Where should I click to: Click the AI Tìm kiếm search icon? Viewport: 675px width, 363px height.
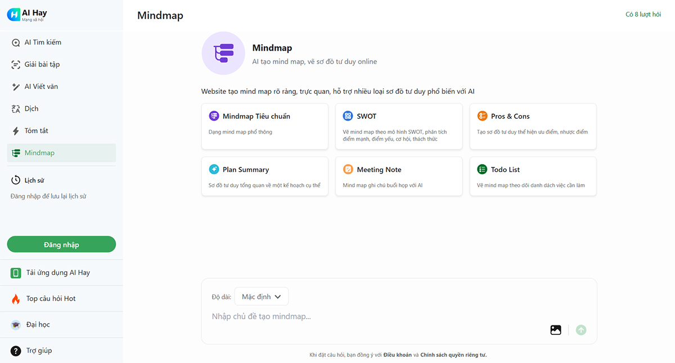pyautogui.click(x=16, y=43)
